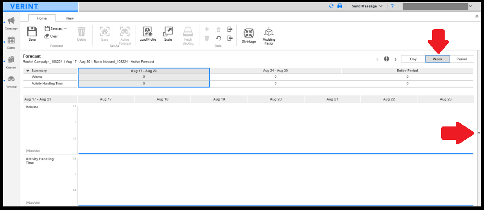Viewport: 484px width, 210px height.
Task: Select the Period view toggle
Action: coord(462,59)
